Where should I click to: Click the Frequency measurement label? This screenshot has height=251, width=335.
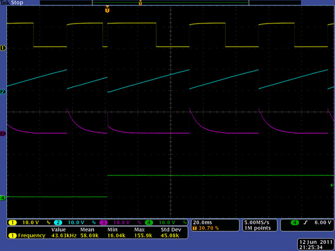[x=31, y=236]
